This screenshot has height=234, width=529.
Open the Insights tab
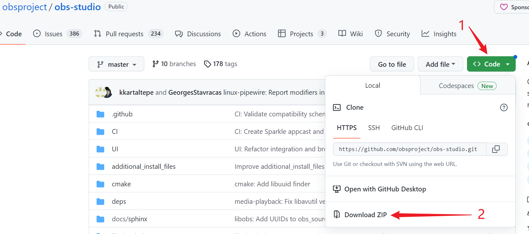(439, 34)
